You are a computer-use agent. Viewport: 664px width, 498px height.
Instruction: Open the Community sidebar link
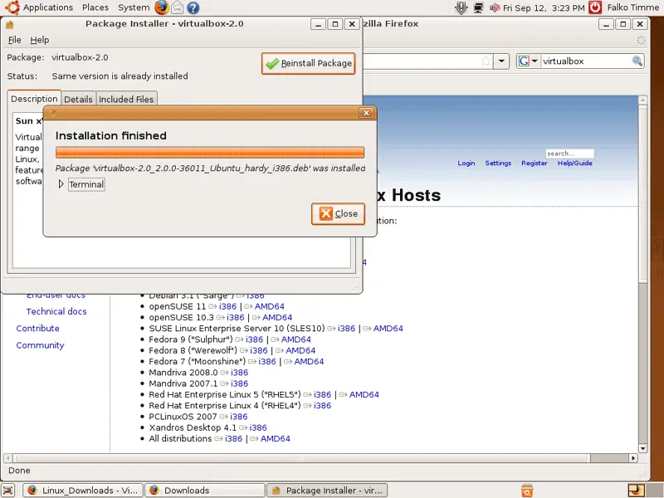point(40,345)
